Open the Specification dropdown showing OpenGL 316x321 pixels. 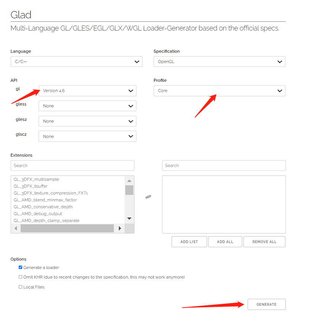tap(219, 62)
